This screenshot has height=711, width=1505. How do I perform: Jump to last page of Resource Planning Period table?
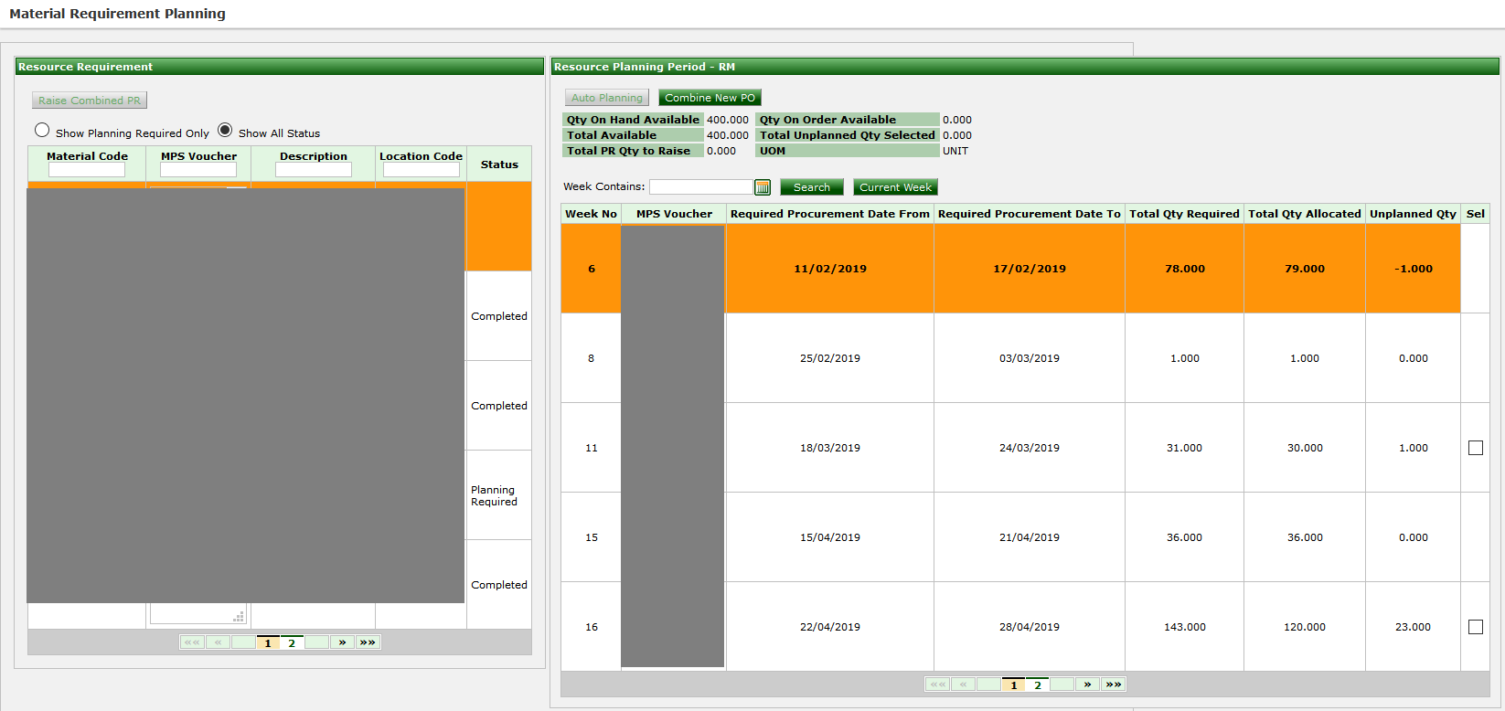click(x=1113, y=684)
